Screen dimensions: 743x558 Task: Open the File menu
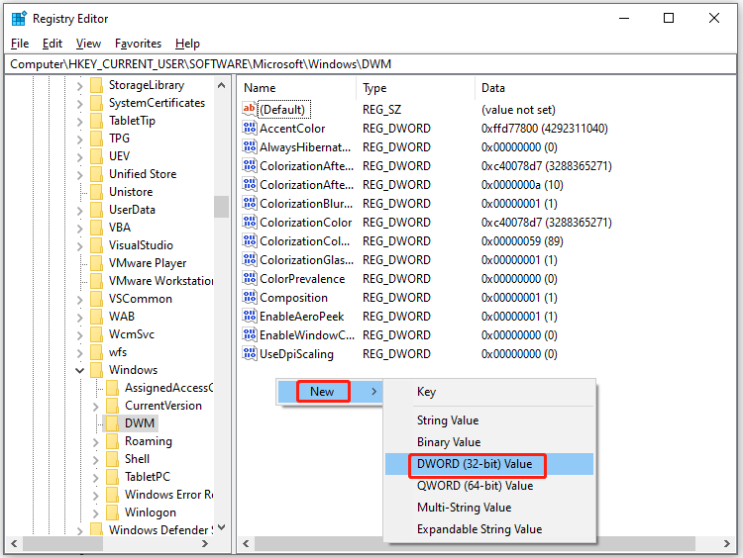click(x=20, y=44)
